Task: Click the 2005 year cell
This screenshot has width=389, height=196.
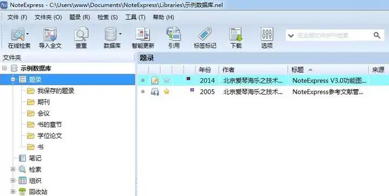Action: tap(207, 92)
